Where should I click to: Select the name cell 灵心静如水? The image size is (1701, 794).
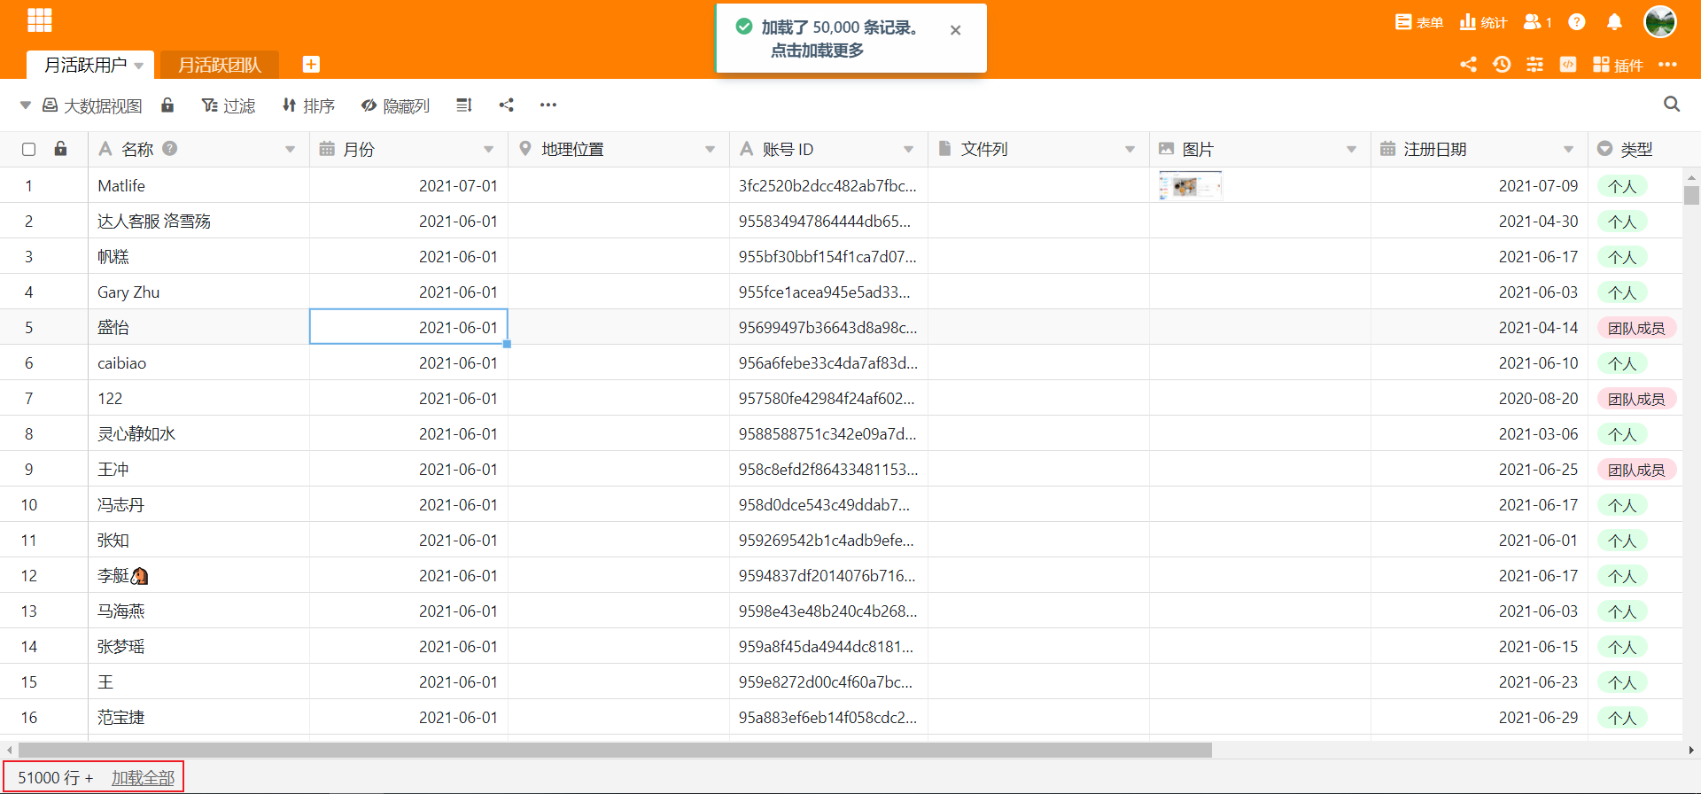(198, 433)
